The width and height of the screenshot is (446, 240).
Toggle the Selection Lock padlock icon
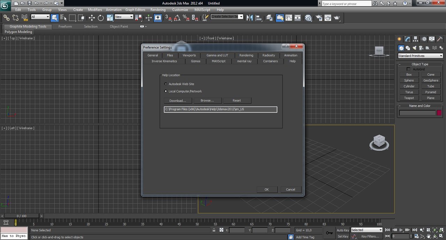[214, 230]
